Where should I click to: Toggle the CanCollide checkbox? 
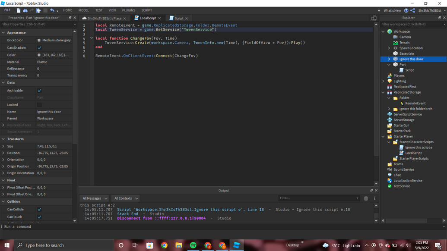point(39,210)
